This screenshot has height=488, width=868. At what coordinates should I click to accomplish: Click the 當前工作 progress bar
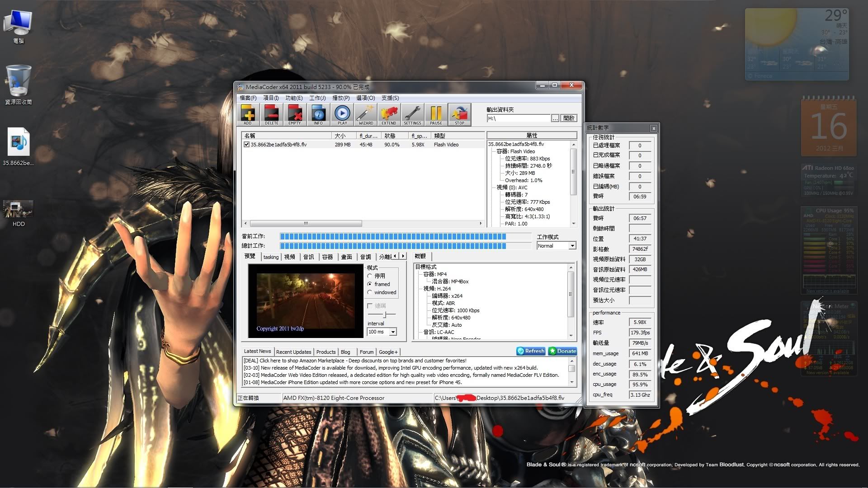[405, 236]
